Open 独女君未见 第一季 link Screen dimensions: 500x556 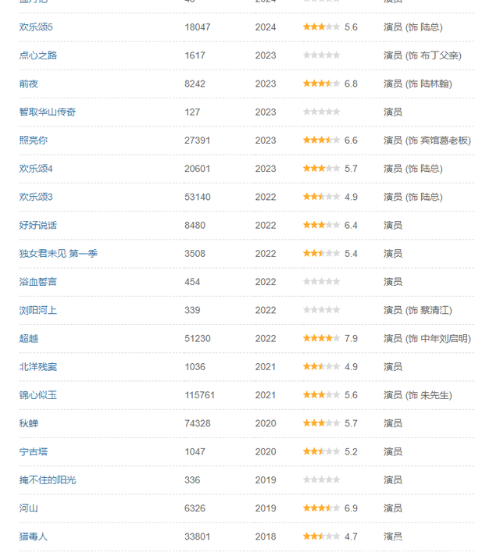point(59,254)
